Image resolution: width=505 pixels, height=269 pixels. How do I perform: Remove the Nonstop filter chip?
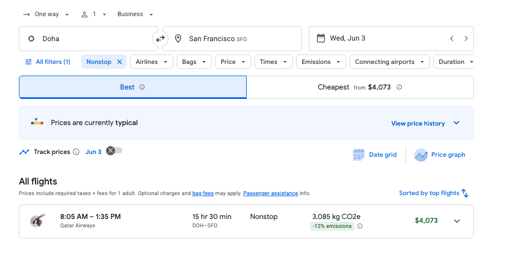(119, 62)
